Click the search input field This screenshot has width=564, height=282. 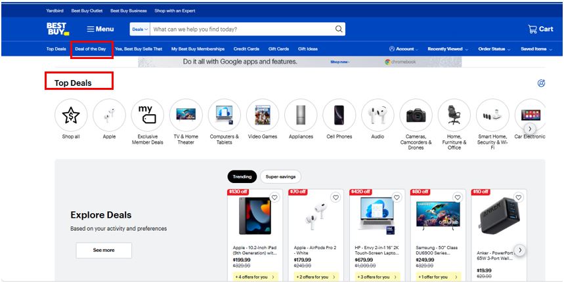point(242,29)
